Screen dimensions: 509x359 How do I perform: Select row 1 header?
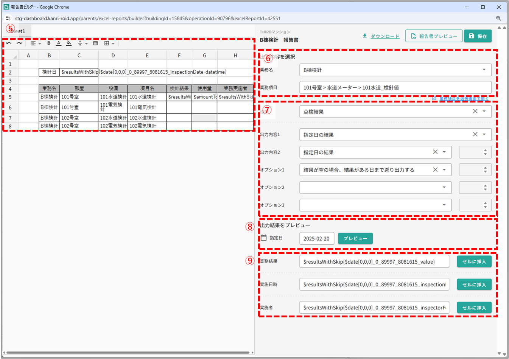10,64
